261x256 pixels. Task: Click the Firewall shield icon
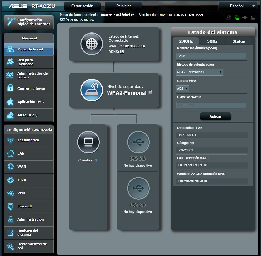point(11,207)
